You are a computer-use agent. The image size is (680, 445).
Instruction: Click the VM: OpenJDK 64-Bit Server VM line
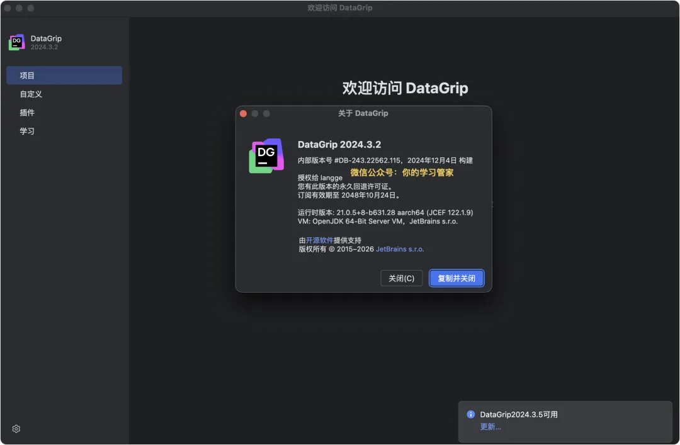click(x=377, y=221)
